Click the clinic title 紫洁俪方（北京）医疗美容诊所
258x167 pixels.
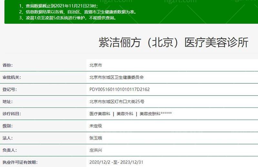(x=174, y=42)
